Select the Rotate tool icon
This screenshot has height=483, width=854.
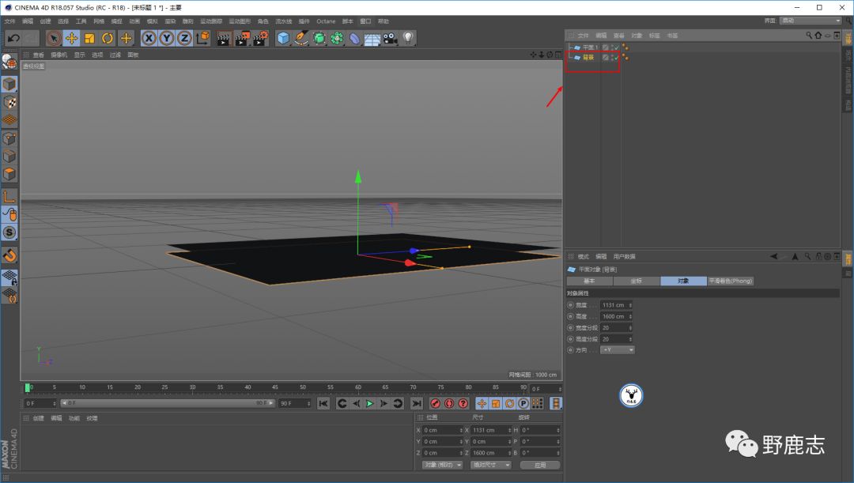[108, 38]
